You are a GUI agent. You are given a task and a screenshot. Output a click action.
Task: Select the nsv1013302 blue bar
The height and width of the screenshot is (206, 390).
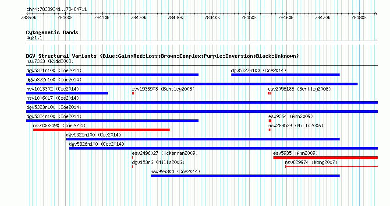pos(67,93)
